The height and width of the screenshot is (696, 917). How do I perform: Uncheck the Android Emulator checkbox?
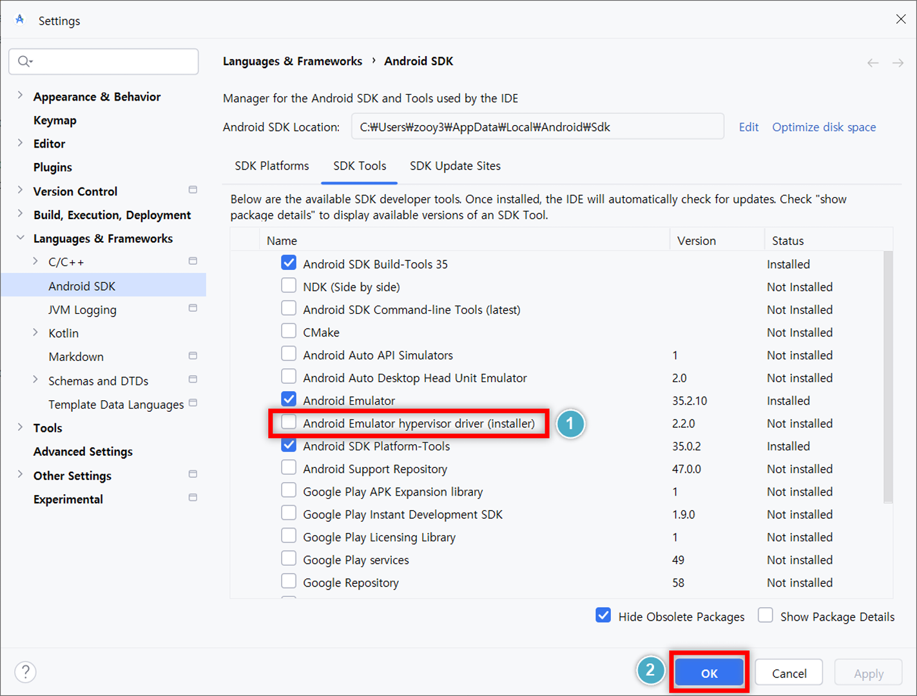289,400
